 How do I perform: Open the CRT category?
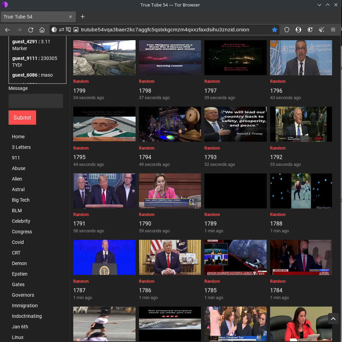coord(16,253)
